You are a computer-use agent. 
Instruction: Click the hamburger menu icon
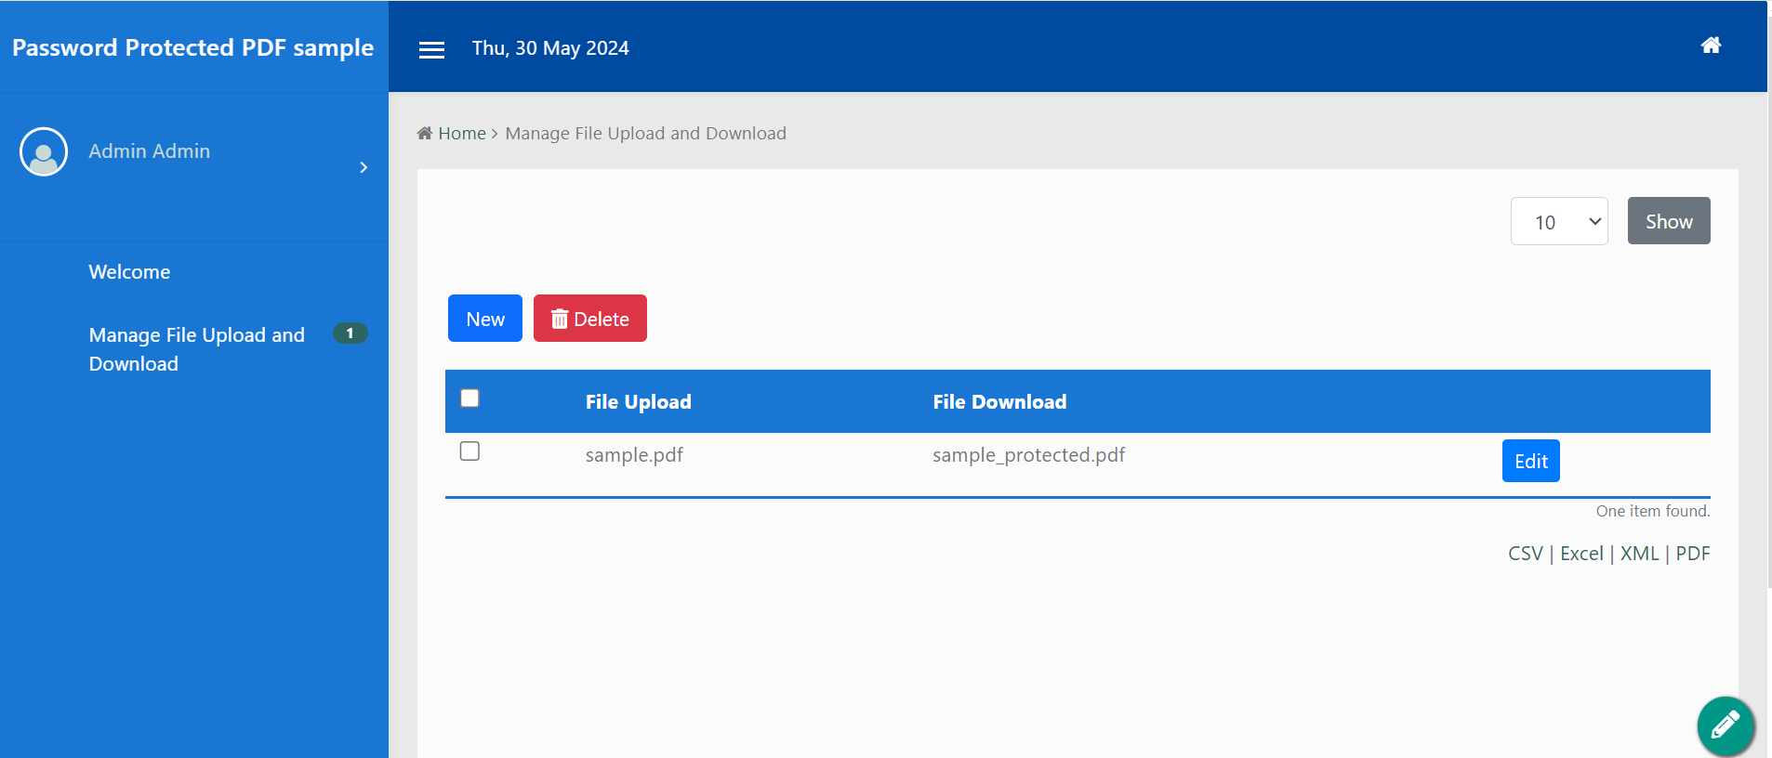[431, 50]
